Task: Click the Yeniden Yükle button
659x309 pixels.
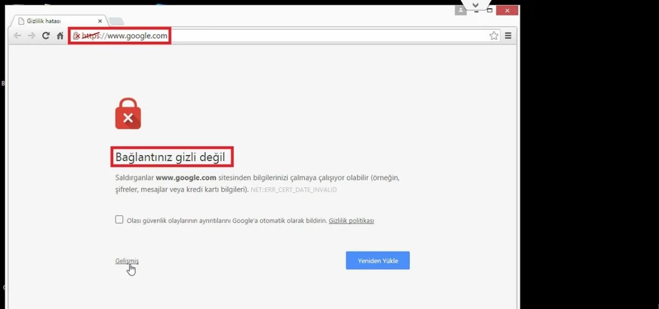Action: (x=377, y=260)
